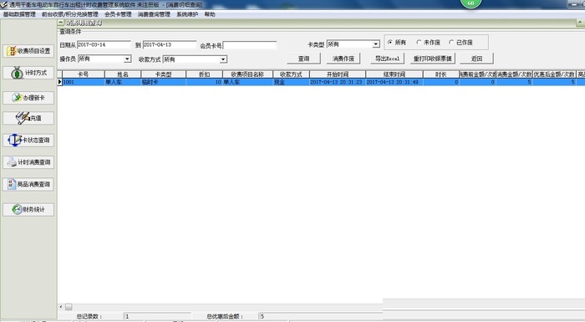Click the 现金 payment cell

291,82
